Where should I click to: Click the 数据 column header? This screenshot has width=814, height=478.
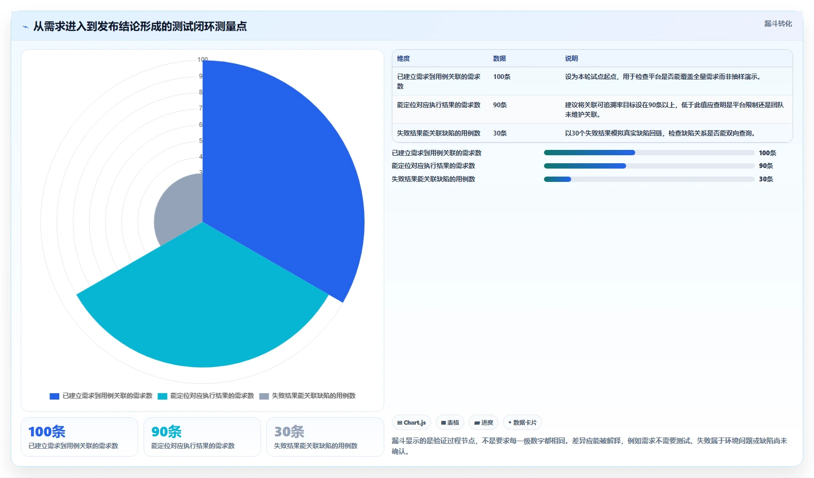coord(500,59)
